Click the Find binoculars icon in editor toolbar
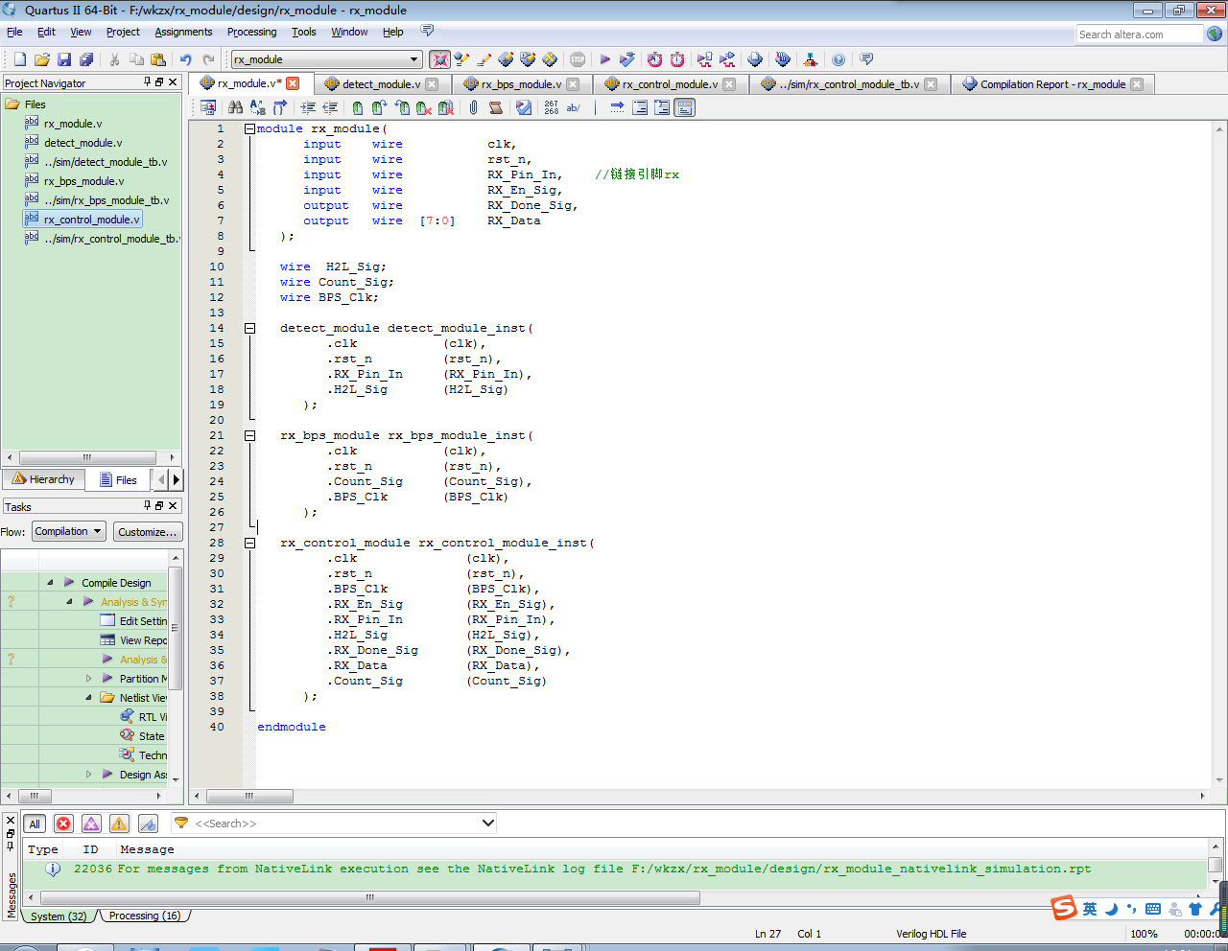The image size is (1228, 951). (x=234, y=107)
